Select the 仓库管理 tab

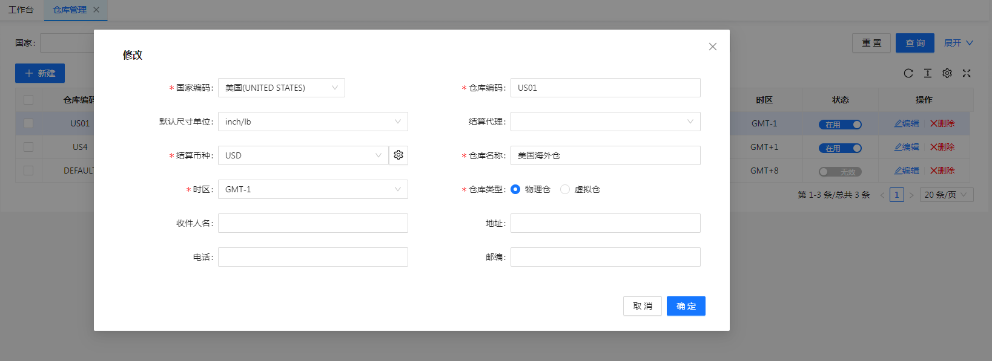click(x=70, y=10)
